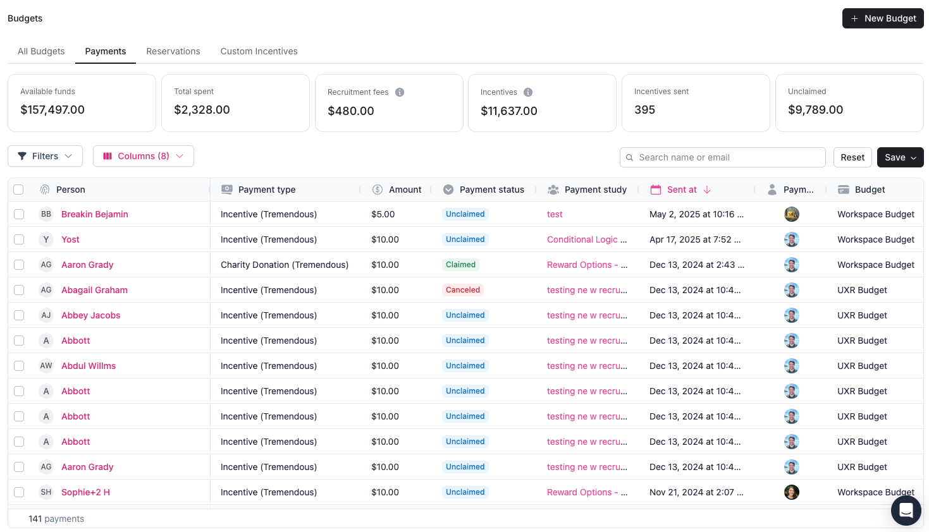Expand the Columns (8) dropdown

pos(144,156)
